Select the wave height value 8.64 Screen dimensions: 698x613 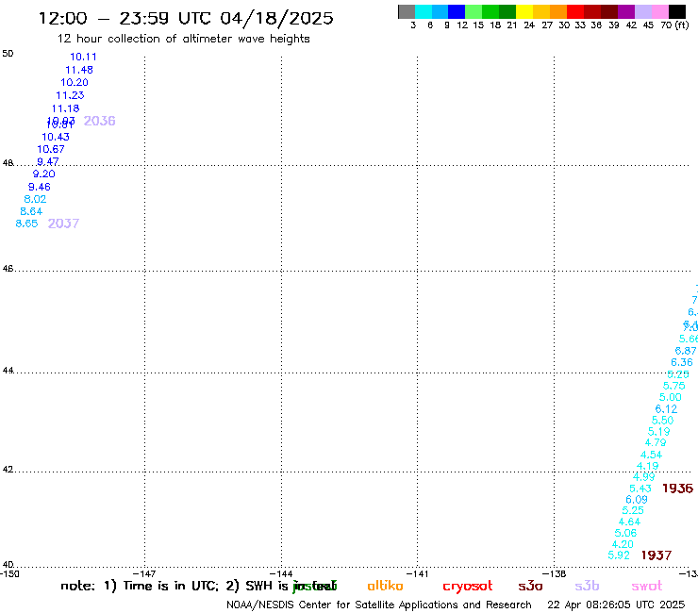tap(31, 211)
